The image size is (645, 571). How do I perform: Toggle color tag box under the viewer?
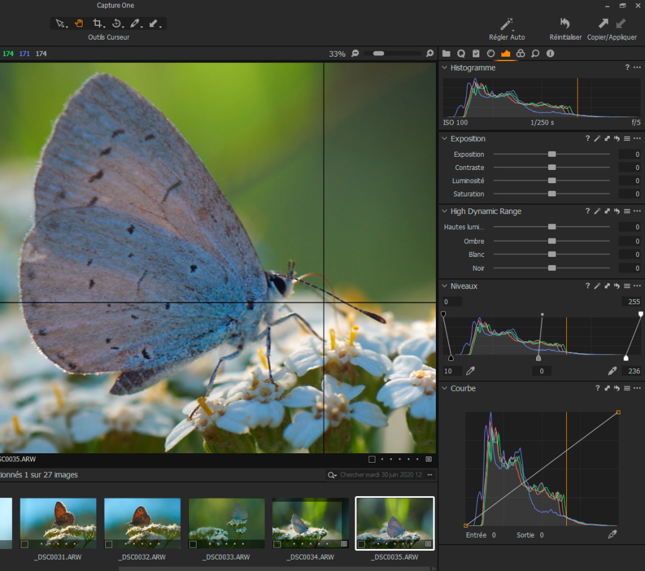point(372,459)
